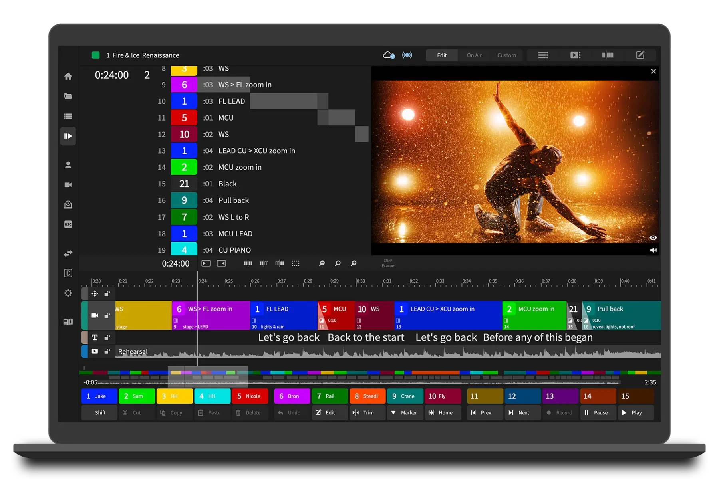This screenshot has width=719, height=503.
Task: Zoom in on the timeline
Action: [x=354, y=263]
